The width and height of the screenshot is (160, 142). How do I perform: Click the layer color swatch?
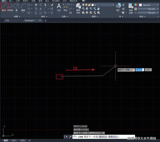pyautogui.click(x=93, y=5)
